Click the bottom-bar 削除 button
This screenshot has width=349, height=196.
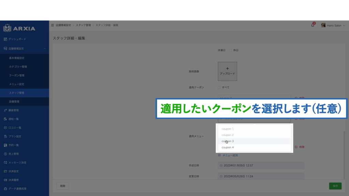(x=63, y=186)
